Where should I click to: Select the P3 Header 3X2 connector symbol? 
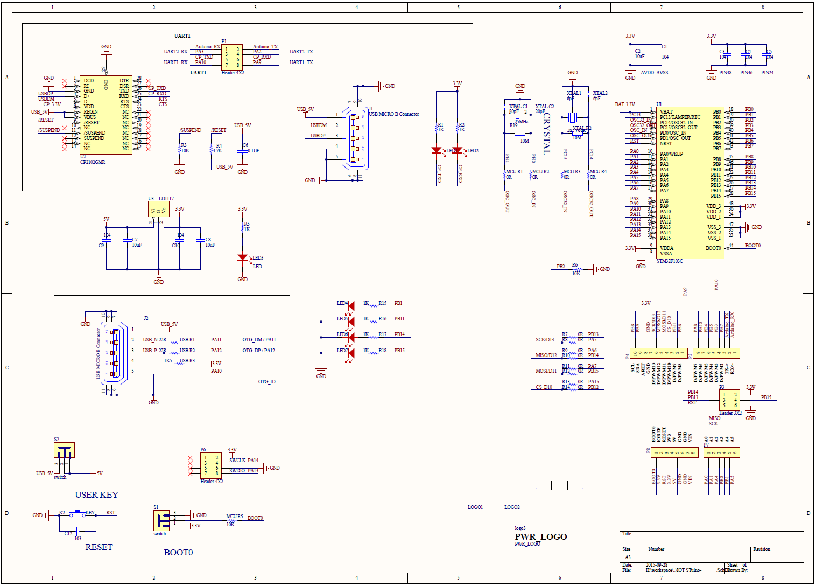coord(730,400)
